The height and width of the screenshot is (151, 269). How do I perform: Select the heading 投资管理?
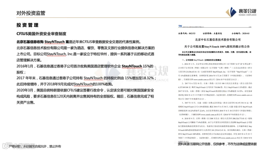point(27,25)
